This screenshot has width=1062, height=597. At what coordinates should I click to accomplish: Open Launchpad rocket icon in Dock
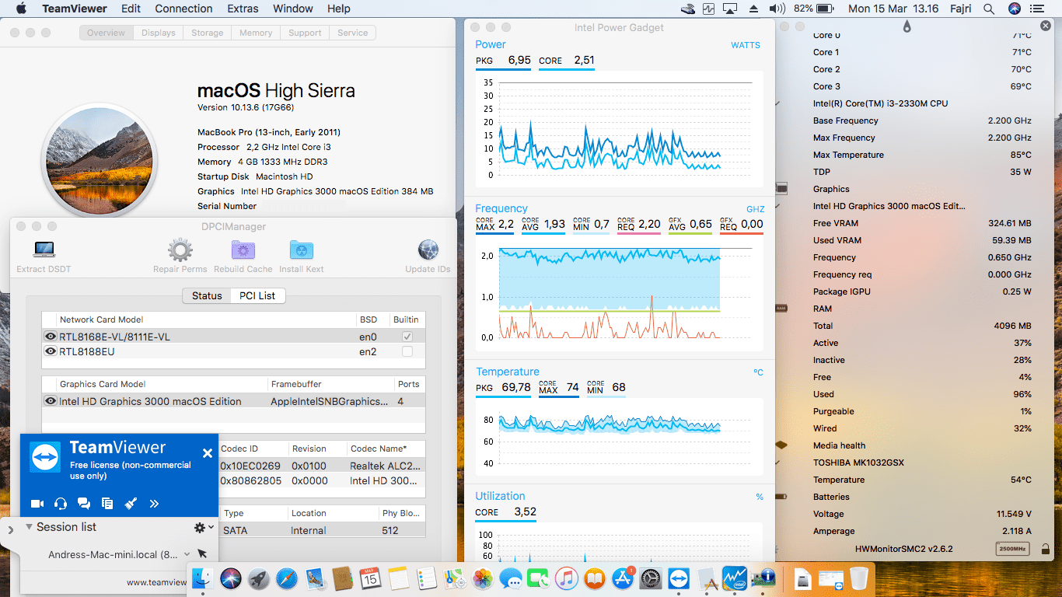(x=259, y=578)
